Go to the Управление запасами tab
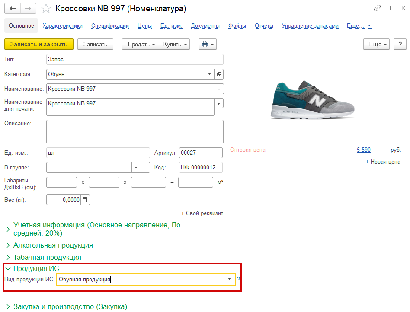The height and width of the screenshot is (312, 410). tap(310, 25)
